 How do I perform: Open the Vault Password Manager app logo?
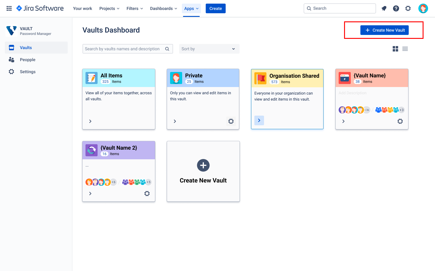(x=11, y=30)
